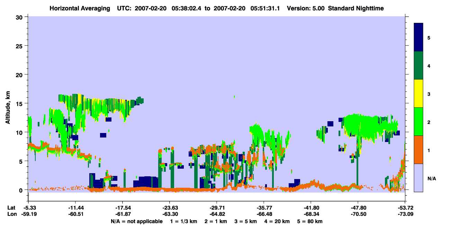Viewport: 450px width, 231px height.
Task: Click latitude value -53.72
Action: click(x=405, y=208)
